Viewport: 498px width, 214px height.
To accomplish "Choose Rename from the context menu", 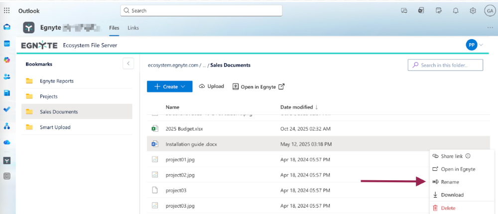I will (450, 182).
